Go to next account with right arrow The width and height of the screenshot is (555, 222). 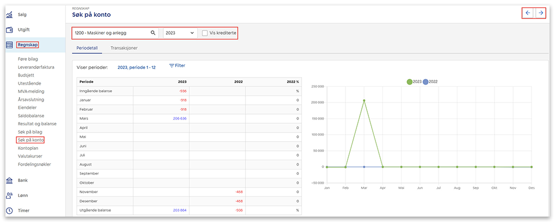[x=540, y=13]
